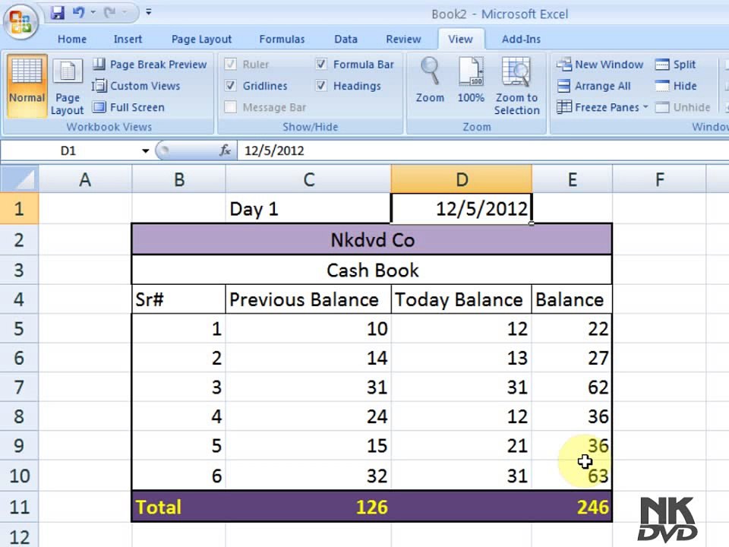Viewport: 729px width, 547px height.
Task: Hide the Formula Bar via checkbox
Action: [320, 64]
